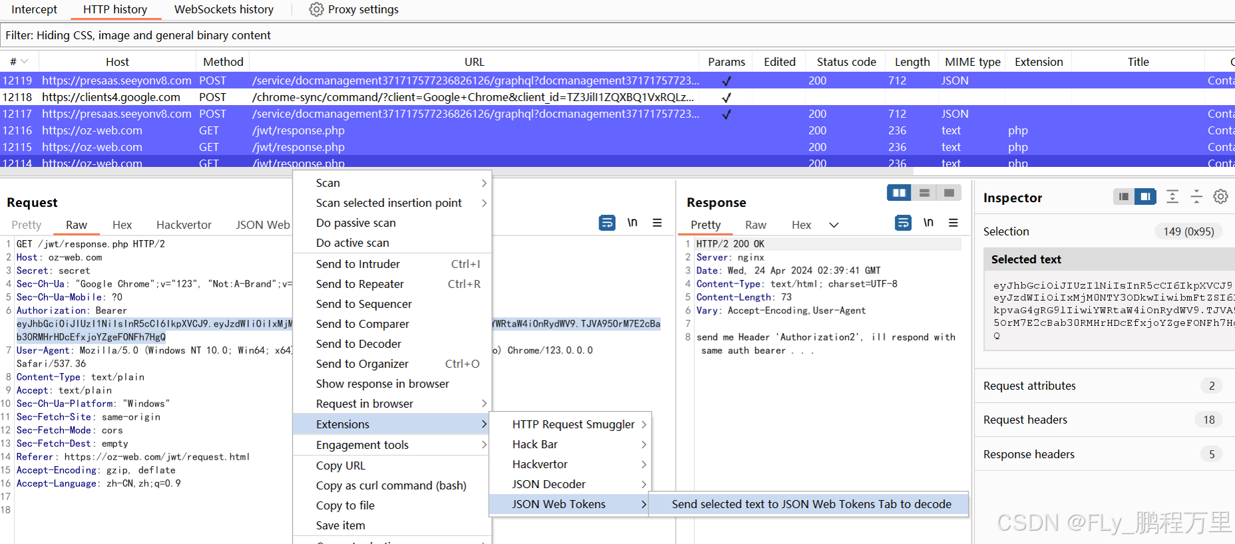Choose Send to Comparer

coord(392,324)
